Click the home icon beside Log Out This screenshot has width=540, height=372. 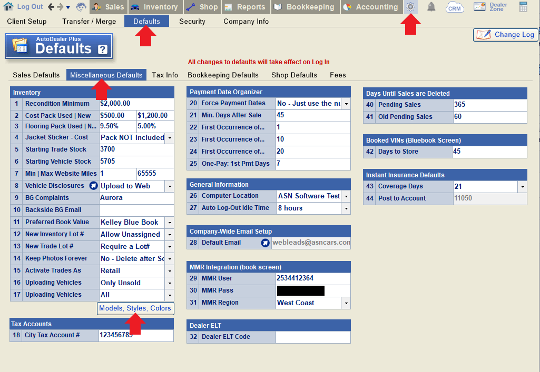(x=8, y=6)
